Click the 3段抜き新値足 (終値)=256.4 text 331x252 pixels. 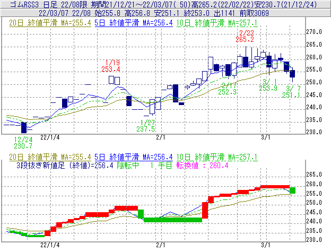coord(65,165)
